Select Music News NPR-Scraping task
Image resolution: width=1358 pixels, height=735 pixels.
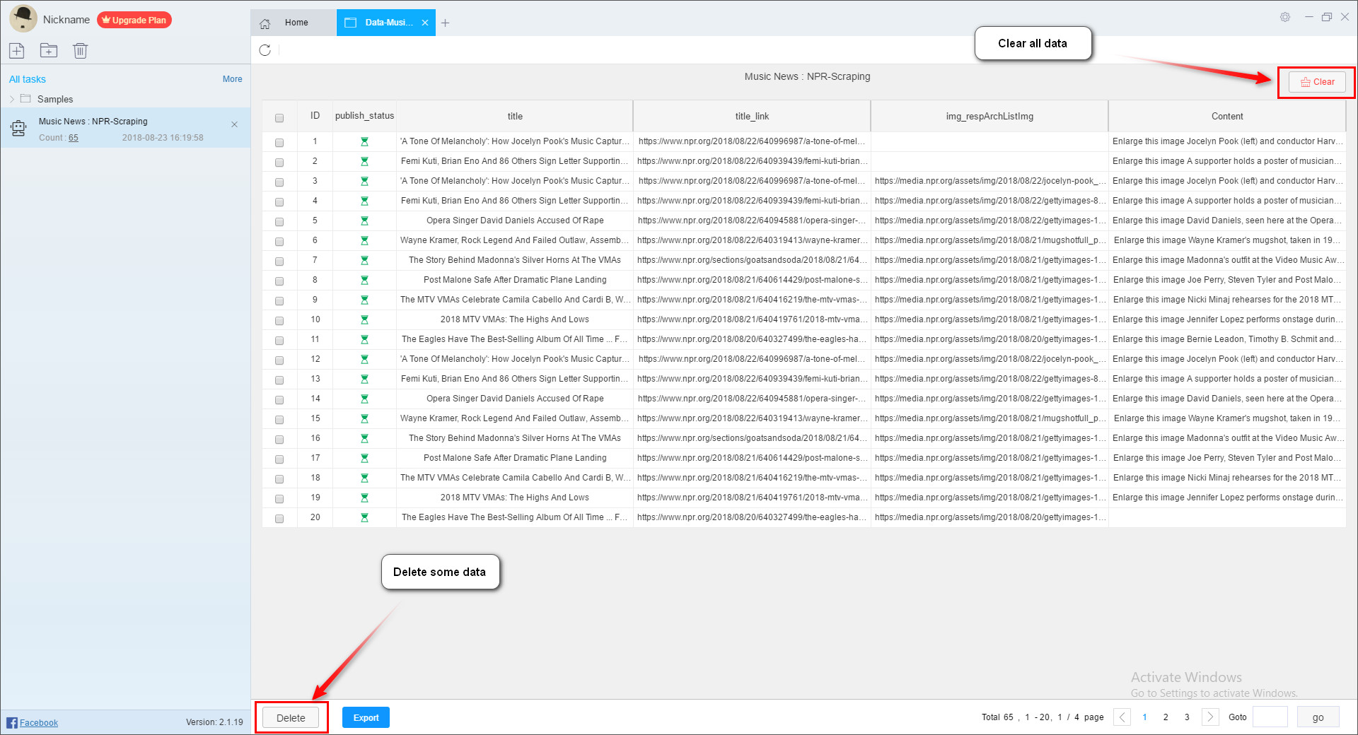125,128
